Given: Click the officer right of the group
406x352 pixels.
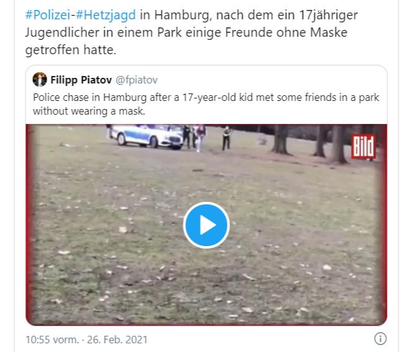Looking at the screenshot, I should tap(226, 138).
